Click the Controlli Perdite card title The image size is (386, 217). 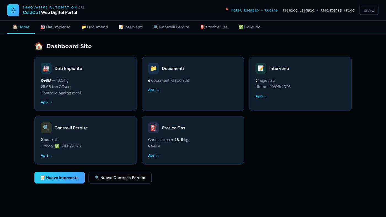[71, 128]
